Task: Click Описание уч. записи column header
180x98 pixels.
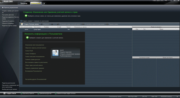Action: coord(80,27)
